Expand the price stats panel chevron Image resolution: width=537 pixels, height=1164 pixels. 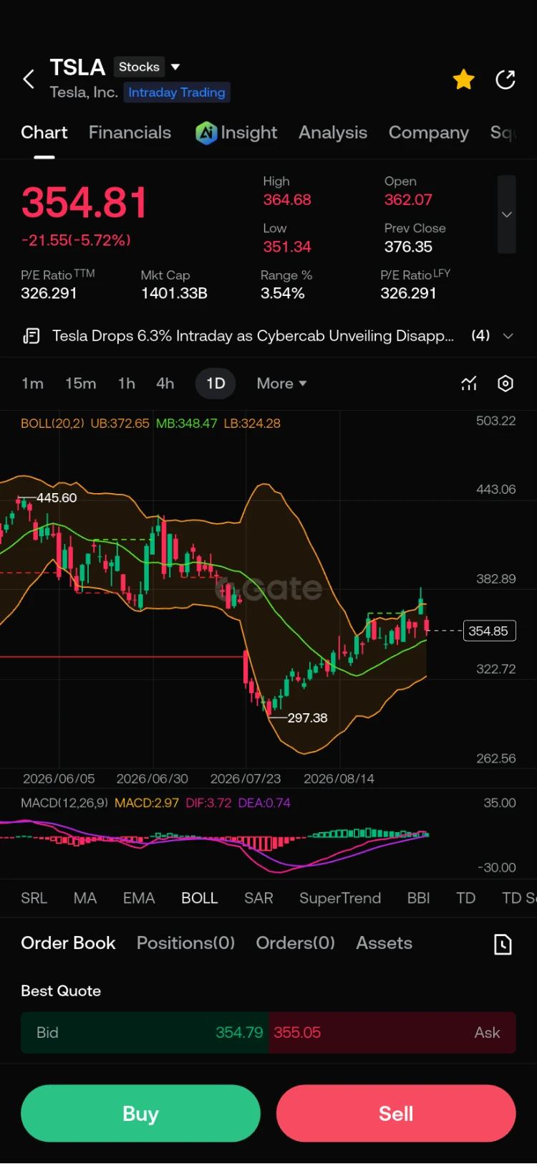507,214
